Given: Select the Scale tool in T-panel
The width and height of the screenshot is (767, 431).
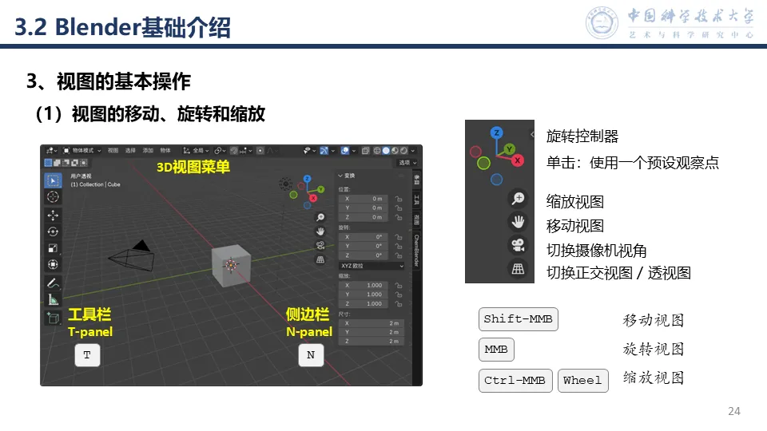Looking at the screenshot, I should 53,248.
